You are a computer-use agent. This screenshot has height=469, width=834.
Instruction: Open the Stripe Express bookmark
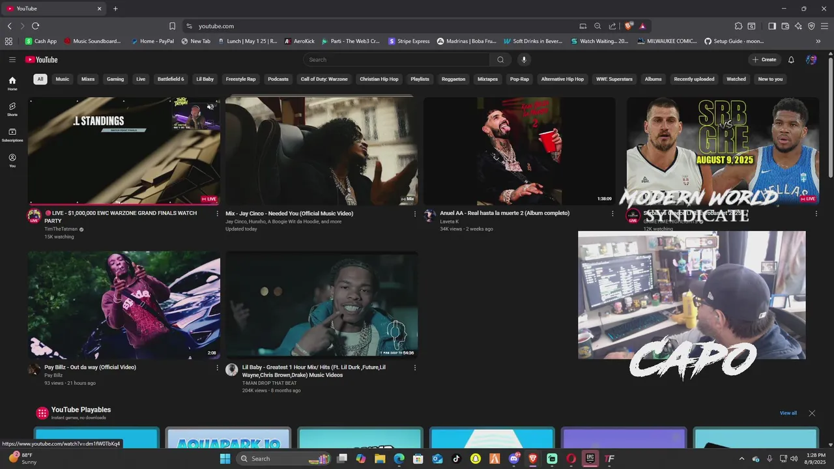409,41
